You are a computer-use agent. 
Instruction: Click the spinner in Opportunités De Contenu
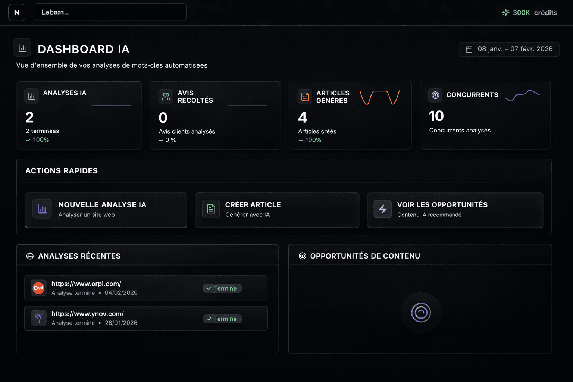(x=421, y=313)
